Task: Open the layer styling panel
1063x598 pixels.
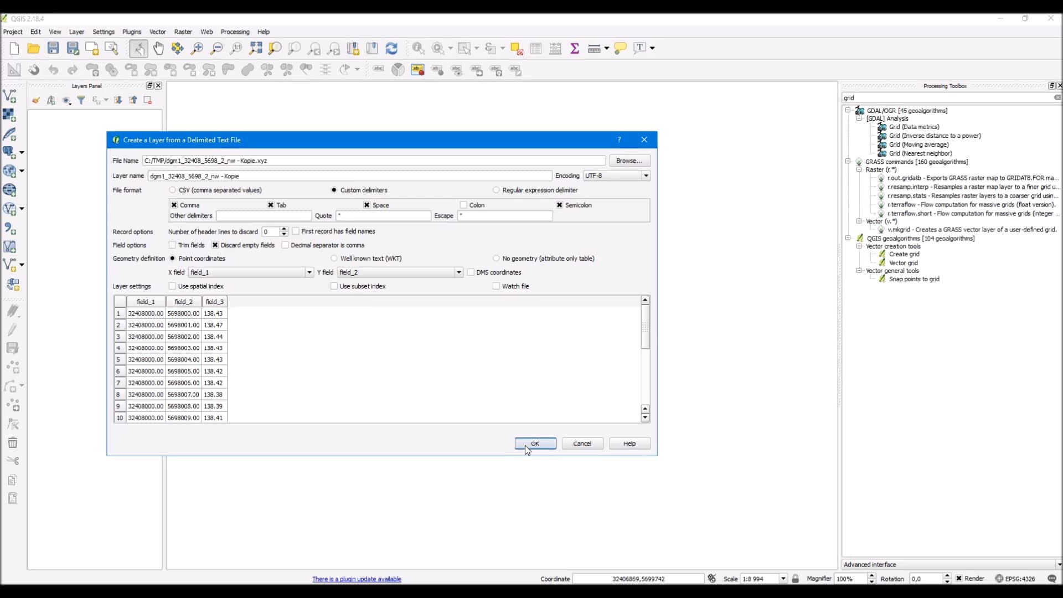Action: 36,100
